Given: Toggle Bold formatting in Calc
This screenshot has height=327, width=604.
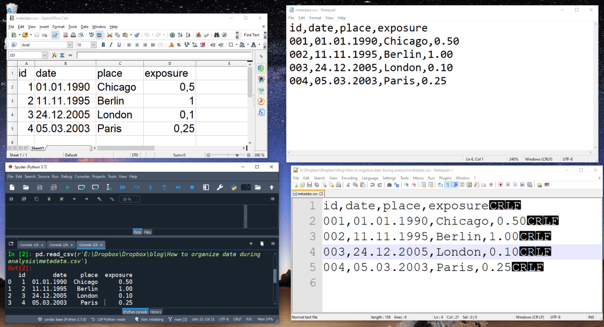Looking at the screenshot, I should (103, 45).
